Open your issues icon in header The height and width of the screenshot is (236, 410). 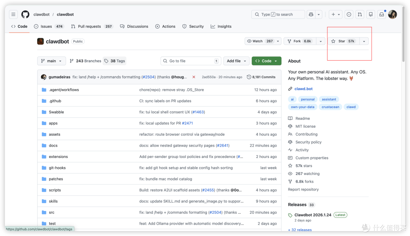click(349, 14)
